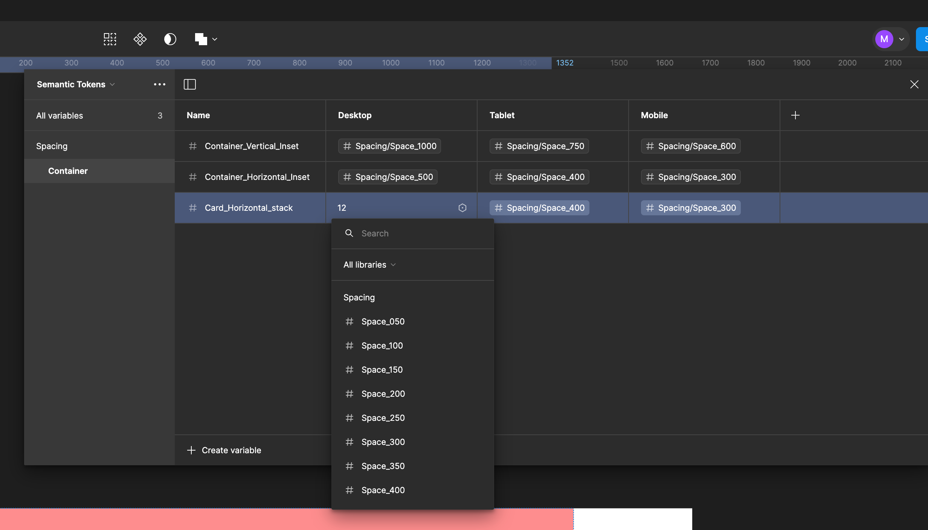Expand the chevron next to the M avatar
The image size is (928, 530).
point(902,39)
